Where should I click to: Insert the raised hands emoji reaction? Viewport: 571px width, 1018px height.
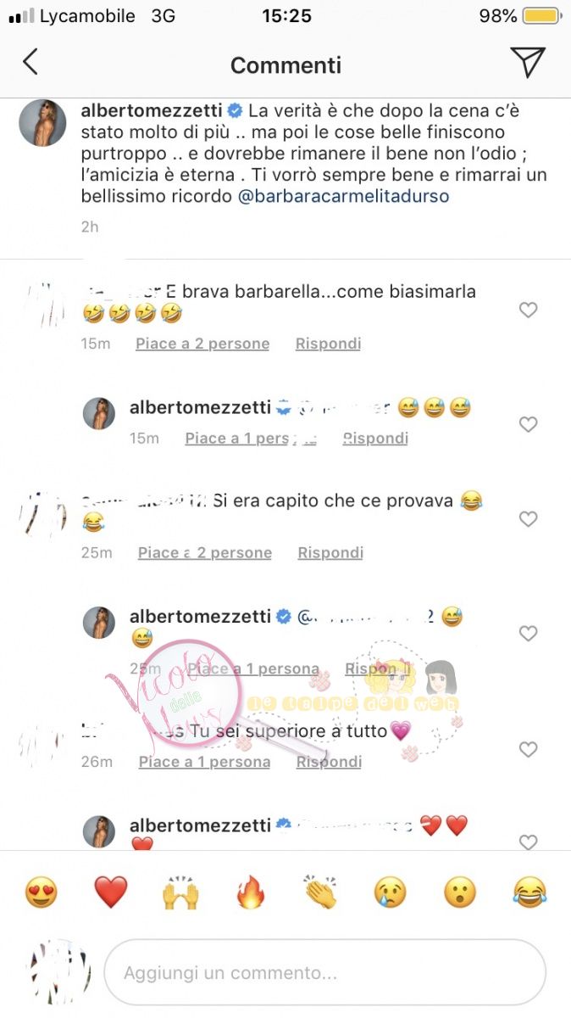[x=180, y=892]
